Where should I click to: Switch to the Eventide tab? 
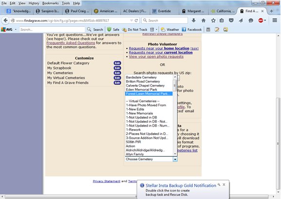coord(164,11)
